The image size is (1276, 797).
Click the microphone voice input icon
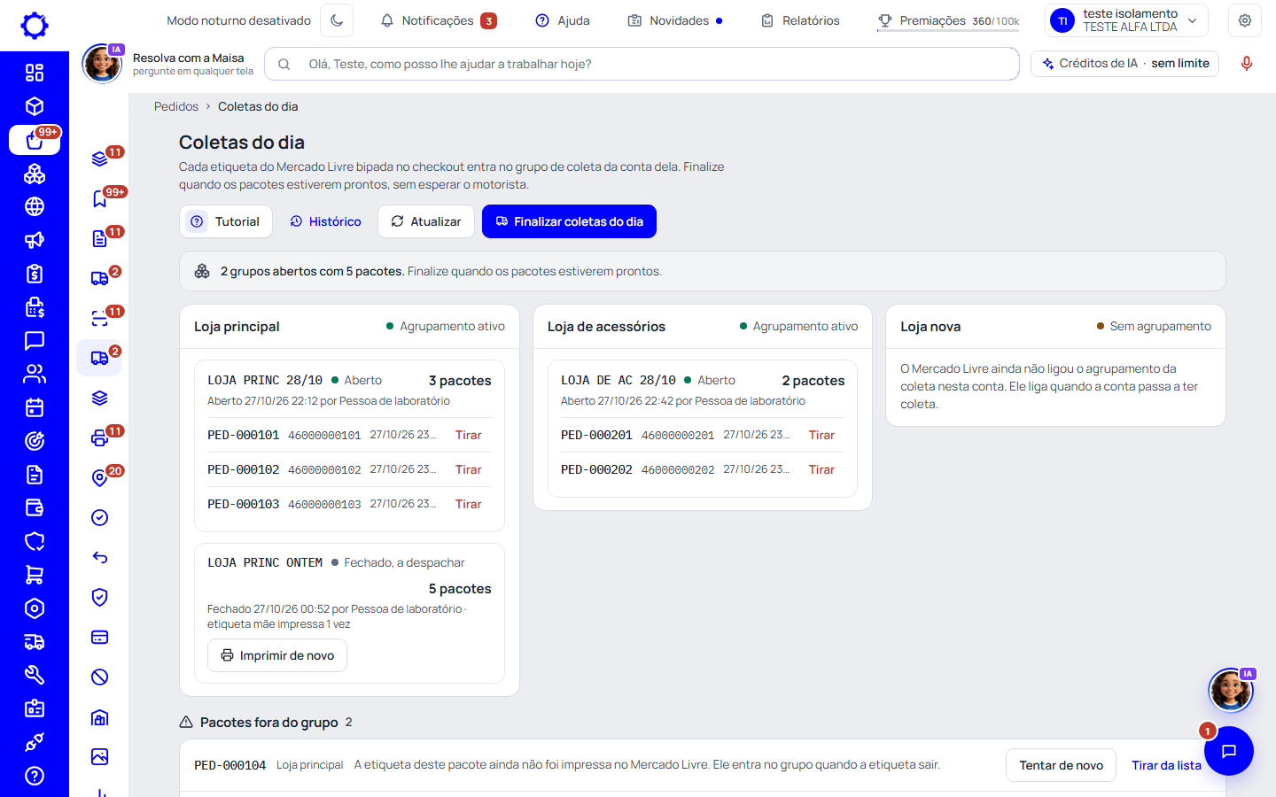tap(1246, 64)
